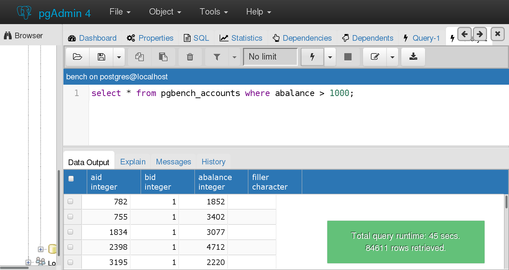
Task: Click the Stop query square icon
Action: (348, 57)
